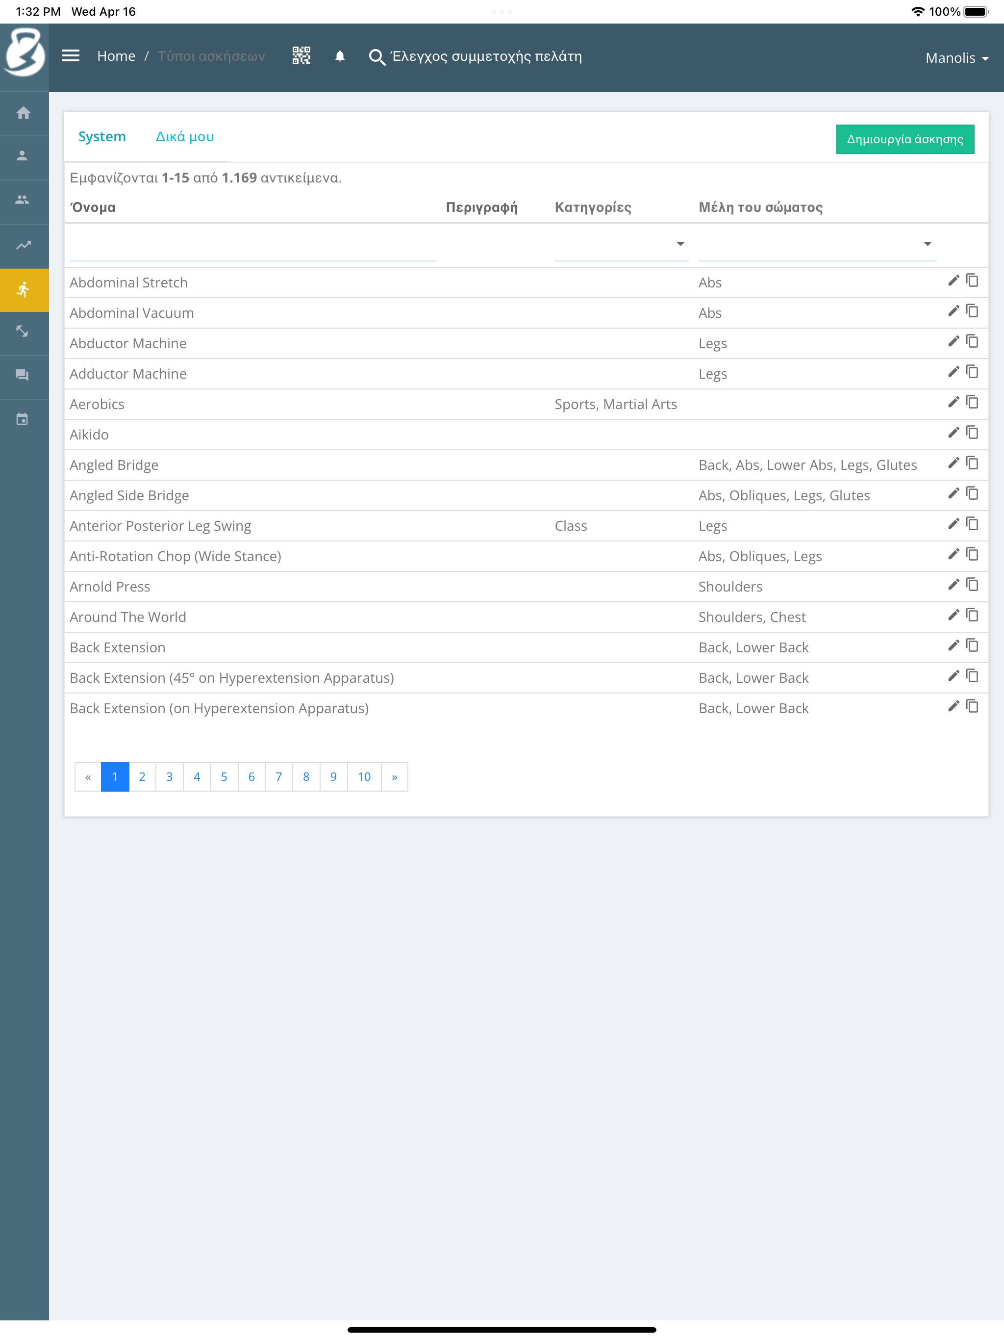Viewport: 1004px width, 1340px height.
Task: Go to pagination page 7
Action: pos(278,776)
